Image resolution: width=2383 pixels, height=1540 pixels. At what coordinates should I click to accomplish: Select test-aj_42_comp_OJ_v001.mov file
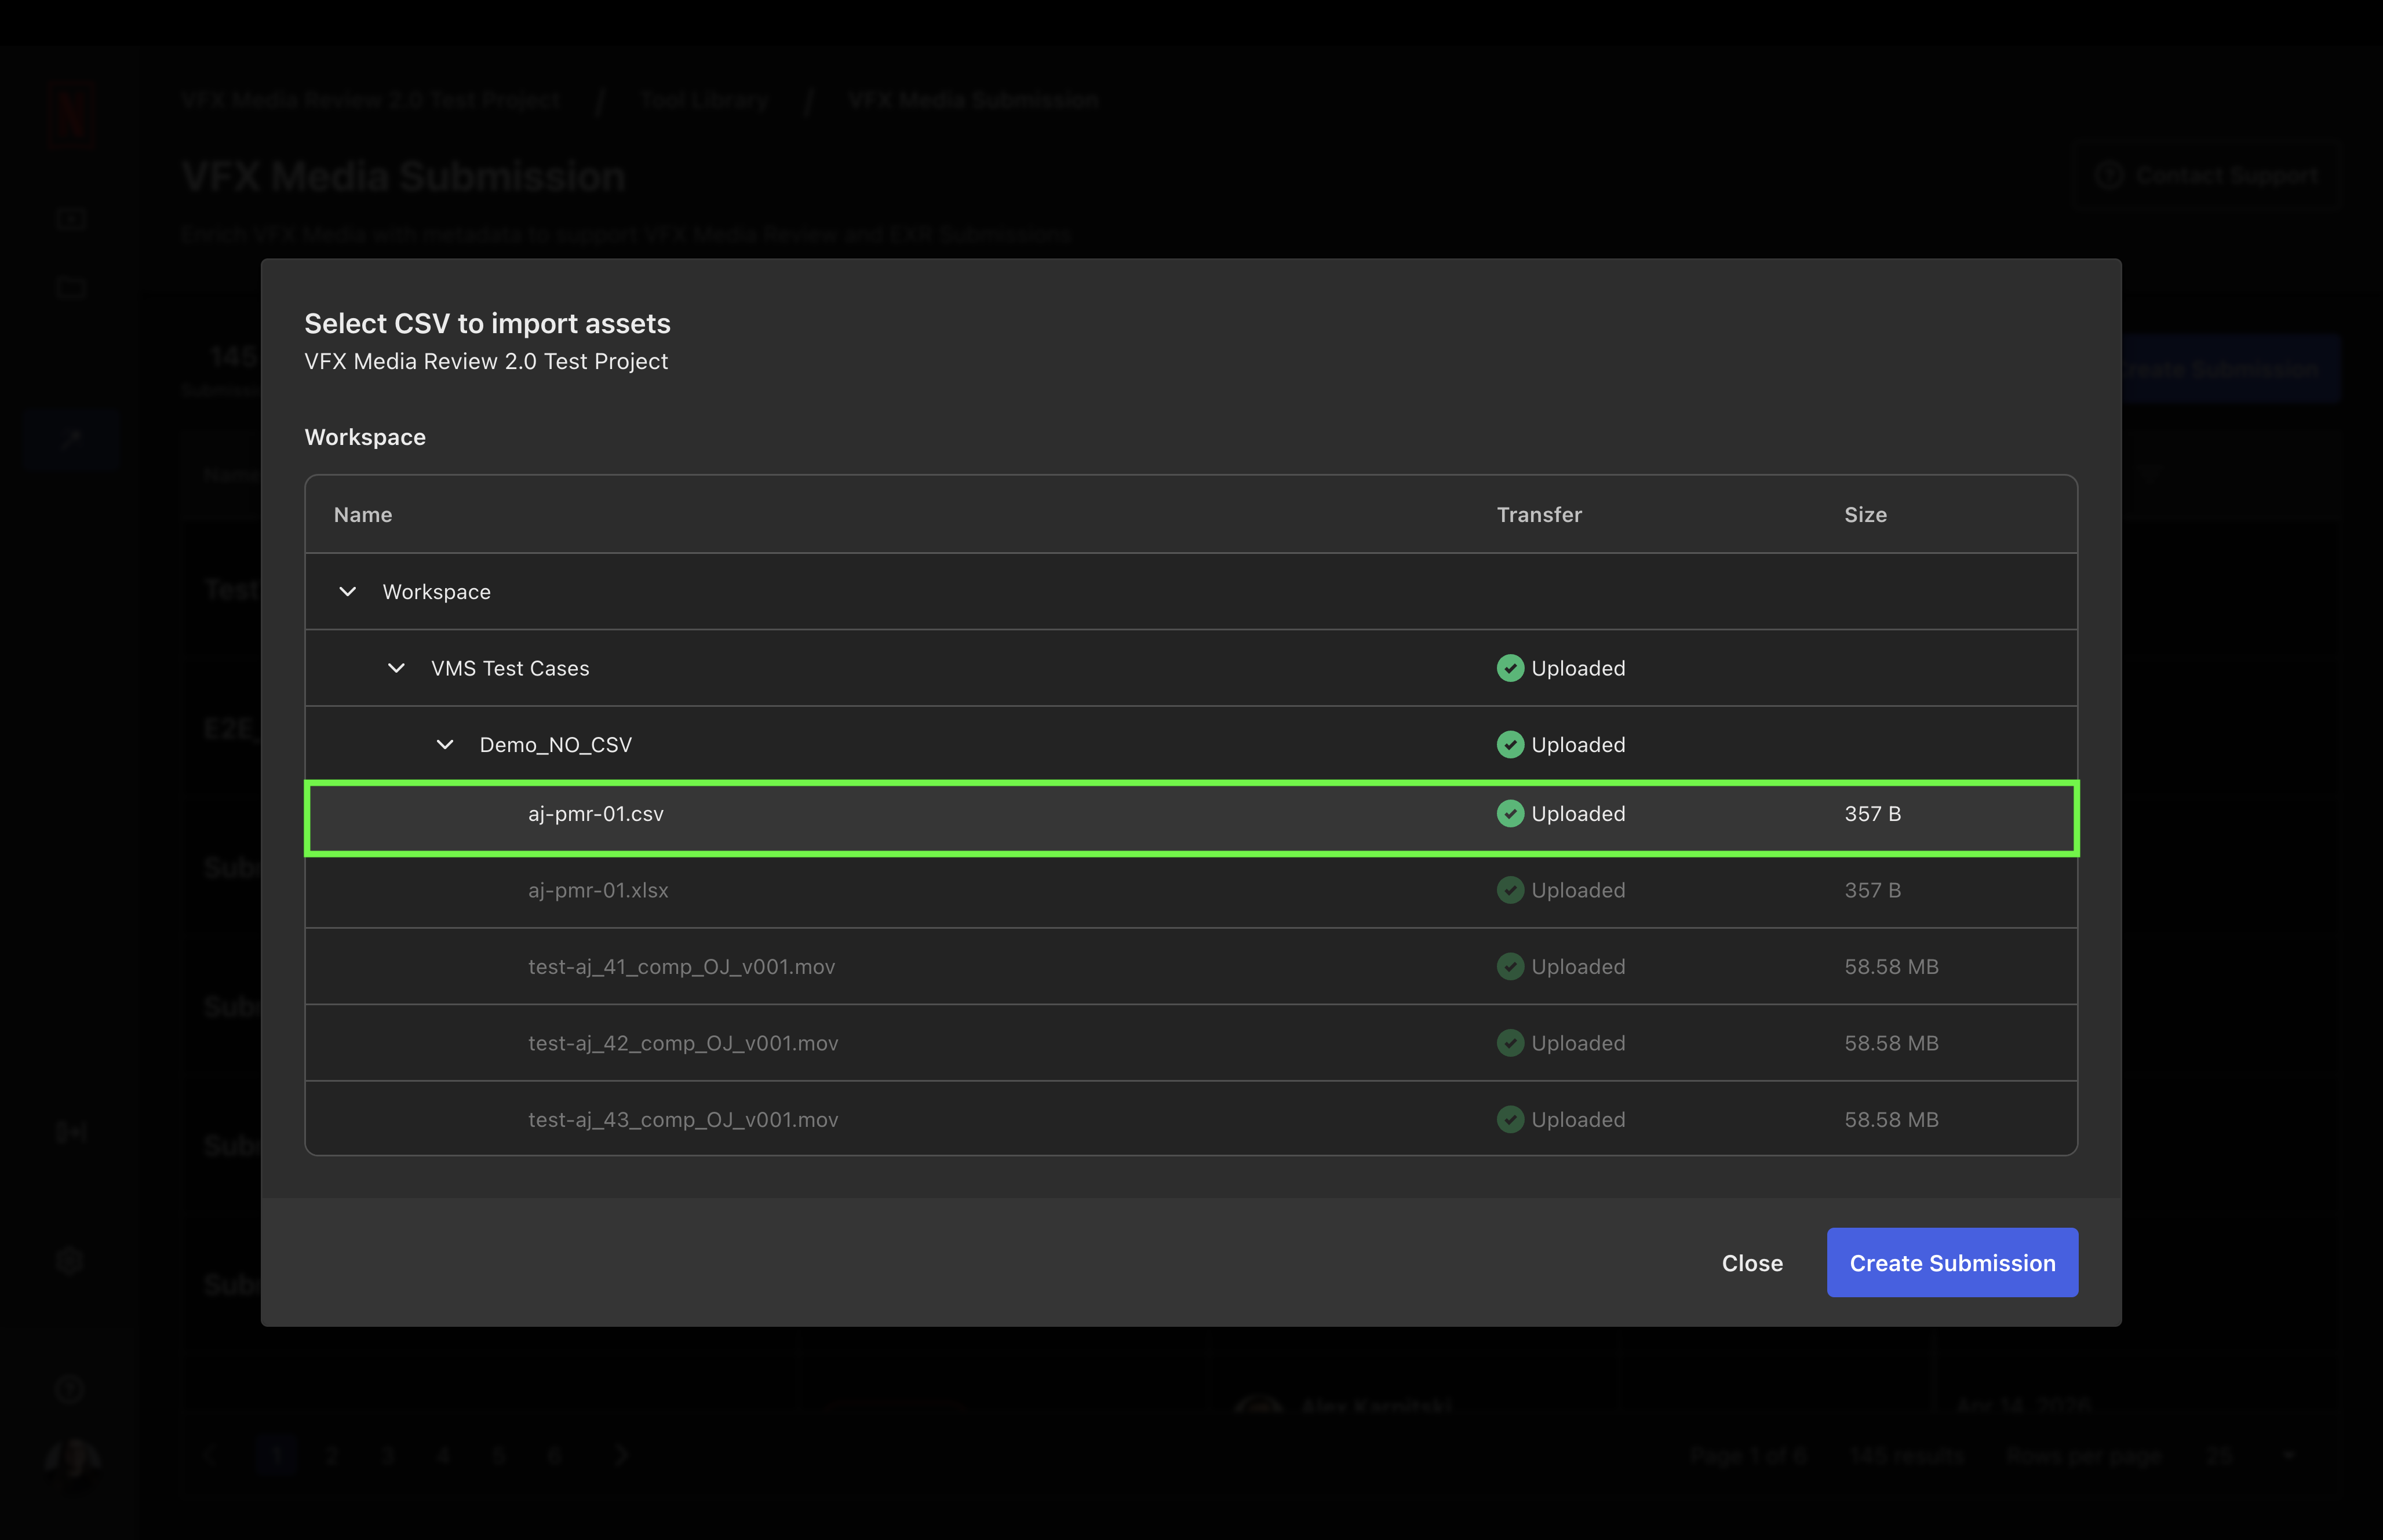pyautogui.click(x=1191, y=1043)
